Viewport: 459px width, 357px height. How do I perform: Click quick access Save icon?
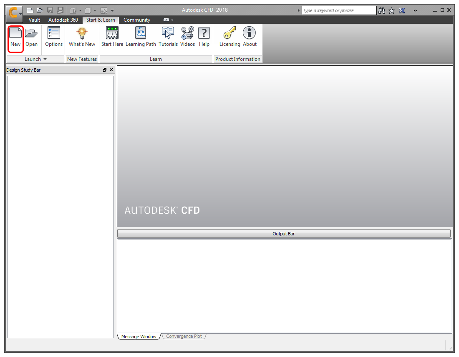50,10
